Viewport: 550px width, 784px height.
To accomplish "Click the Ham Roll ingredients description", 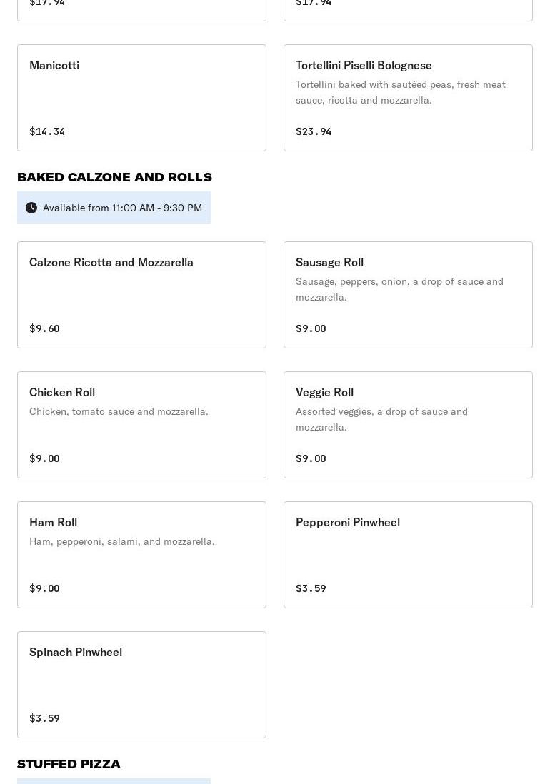I will [122, 541].
